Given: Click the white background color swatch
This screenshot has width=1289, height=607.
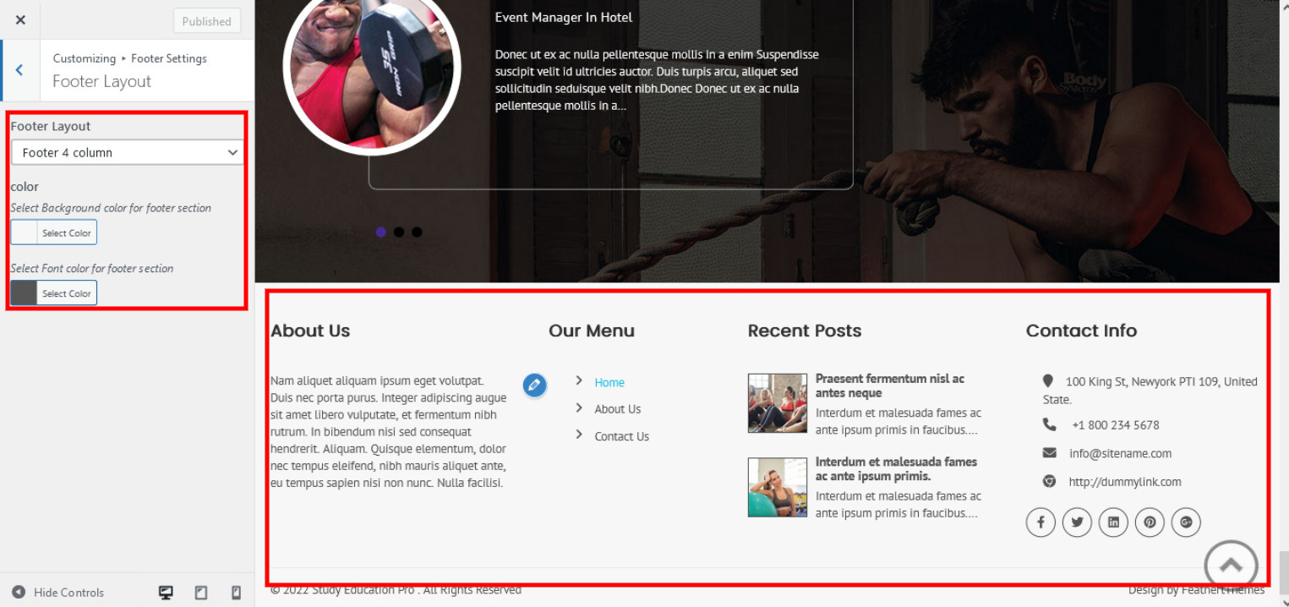Looking at the screenshot, I should coord(24,232).
